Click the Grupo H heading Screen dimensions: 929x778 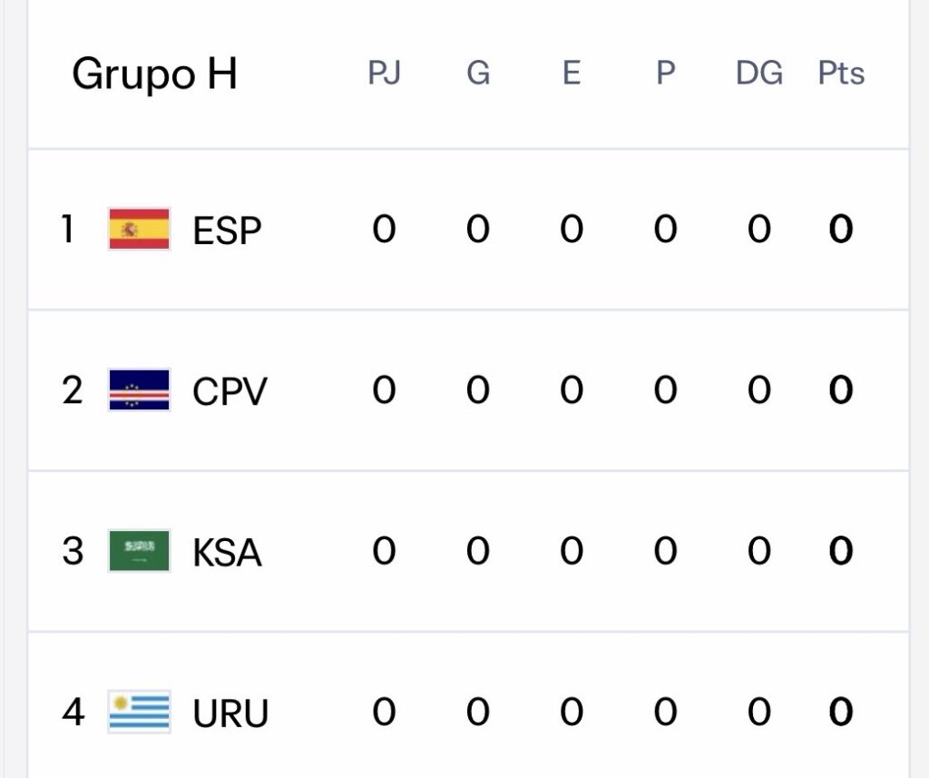coord(154,74)
